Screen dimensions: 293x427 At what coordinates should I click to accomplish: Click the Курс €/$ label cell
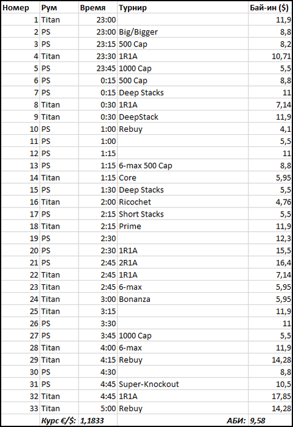click(x=59, y=420)
